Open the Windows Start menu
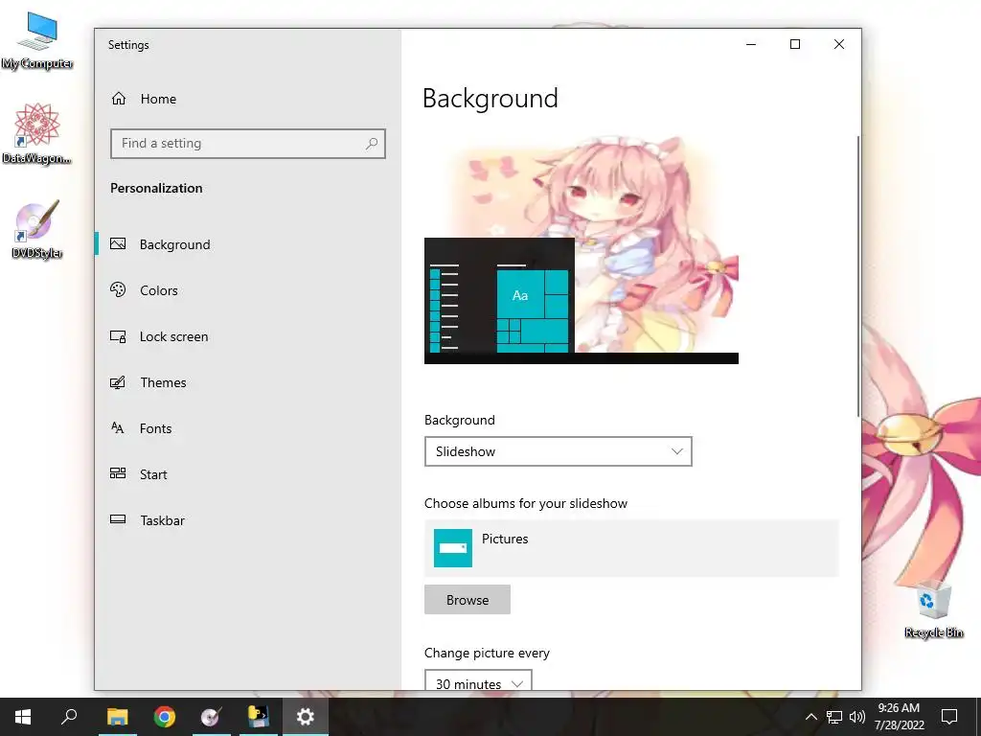The width and height of the screenshot is (981, 736). [23, 717]
